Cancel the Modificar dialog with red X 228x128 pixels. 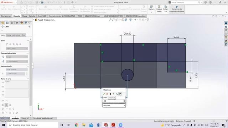tap(107, 94)
